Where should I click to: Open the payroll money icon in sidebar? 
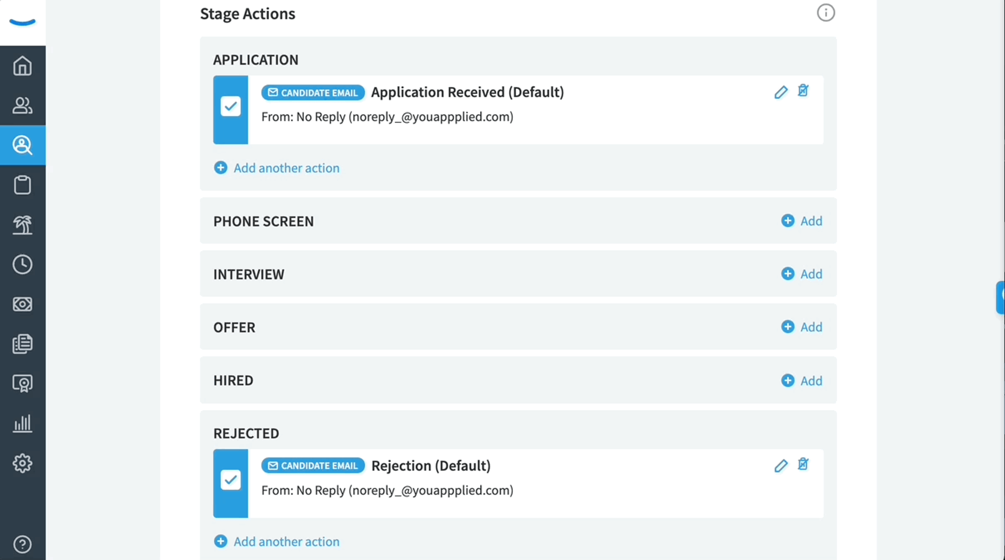click(x=22, y=304)
